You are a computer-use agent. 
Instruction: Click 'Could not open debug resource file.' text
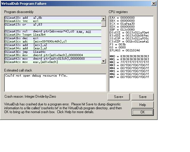(x=36, y=76)
